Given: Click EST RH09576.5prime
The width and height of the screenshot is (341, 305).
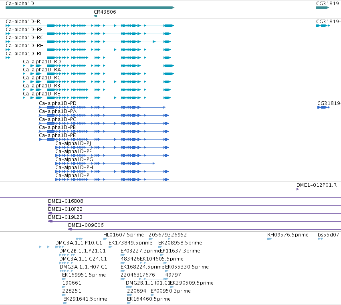Looking at the screenshot, I should 269,239.
